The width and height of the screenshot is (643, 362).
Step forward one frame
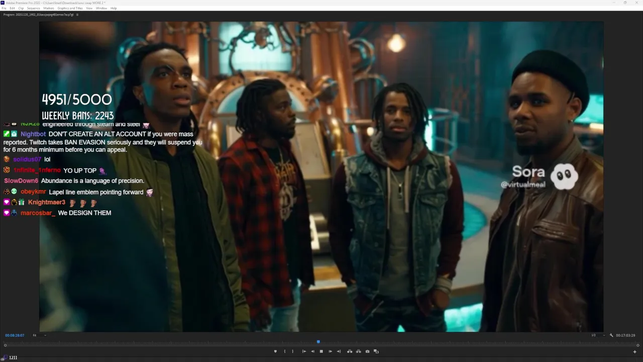tap(330, 351)
